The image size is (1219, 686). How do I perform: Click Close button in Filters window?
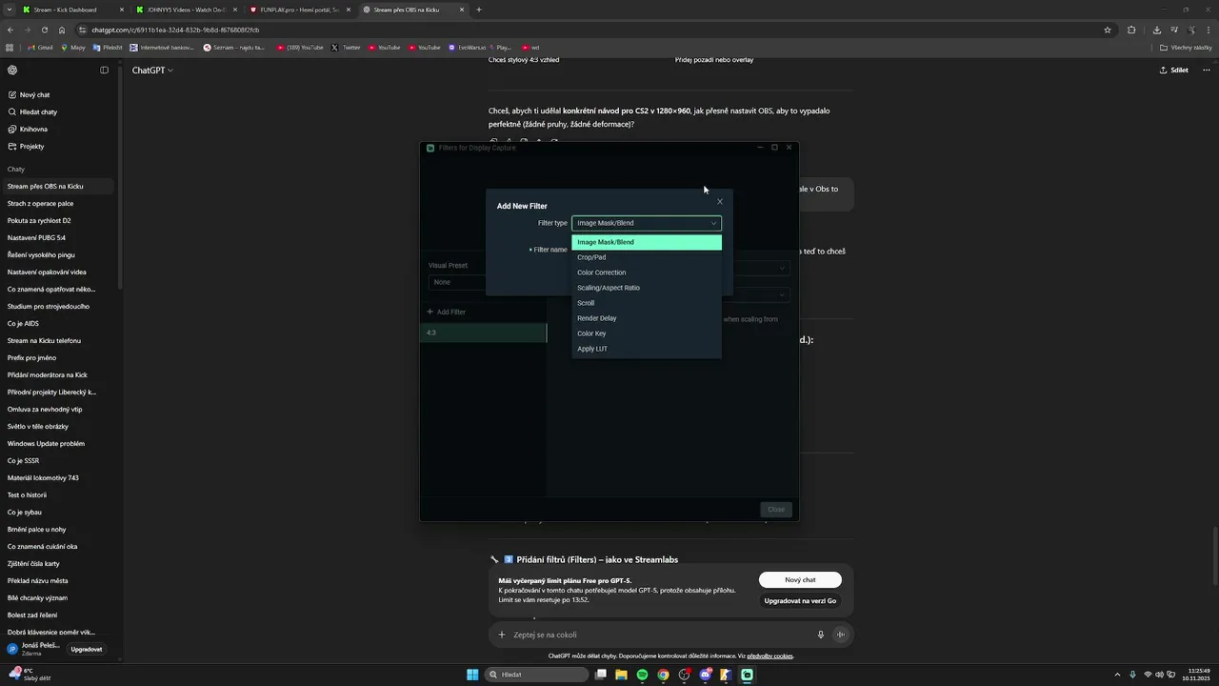coord(776,510)
